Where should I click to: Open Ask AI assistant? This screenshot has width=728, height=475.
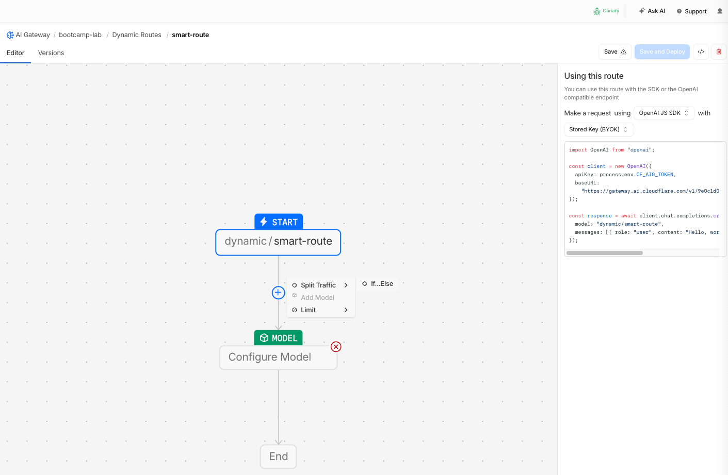coord(652,11)
